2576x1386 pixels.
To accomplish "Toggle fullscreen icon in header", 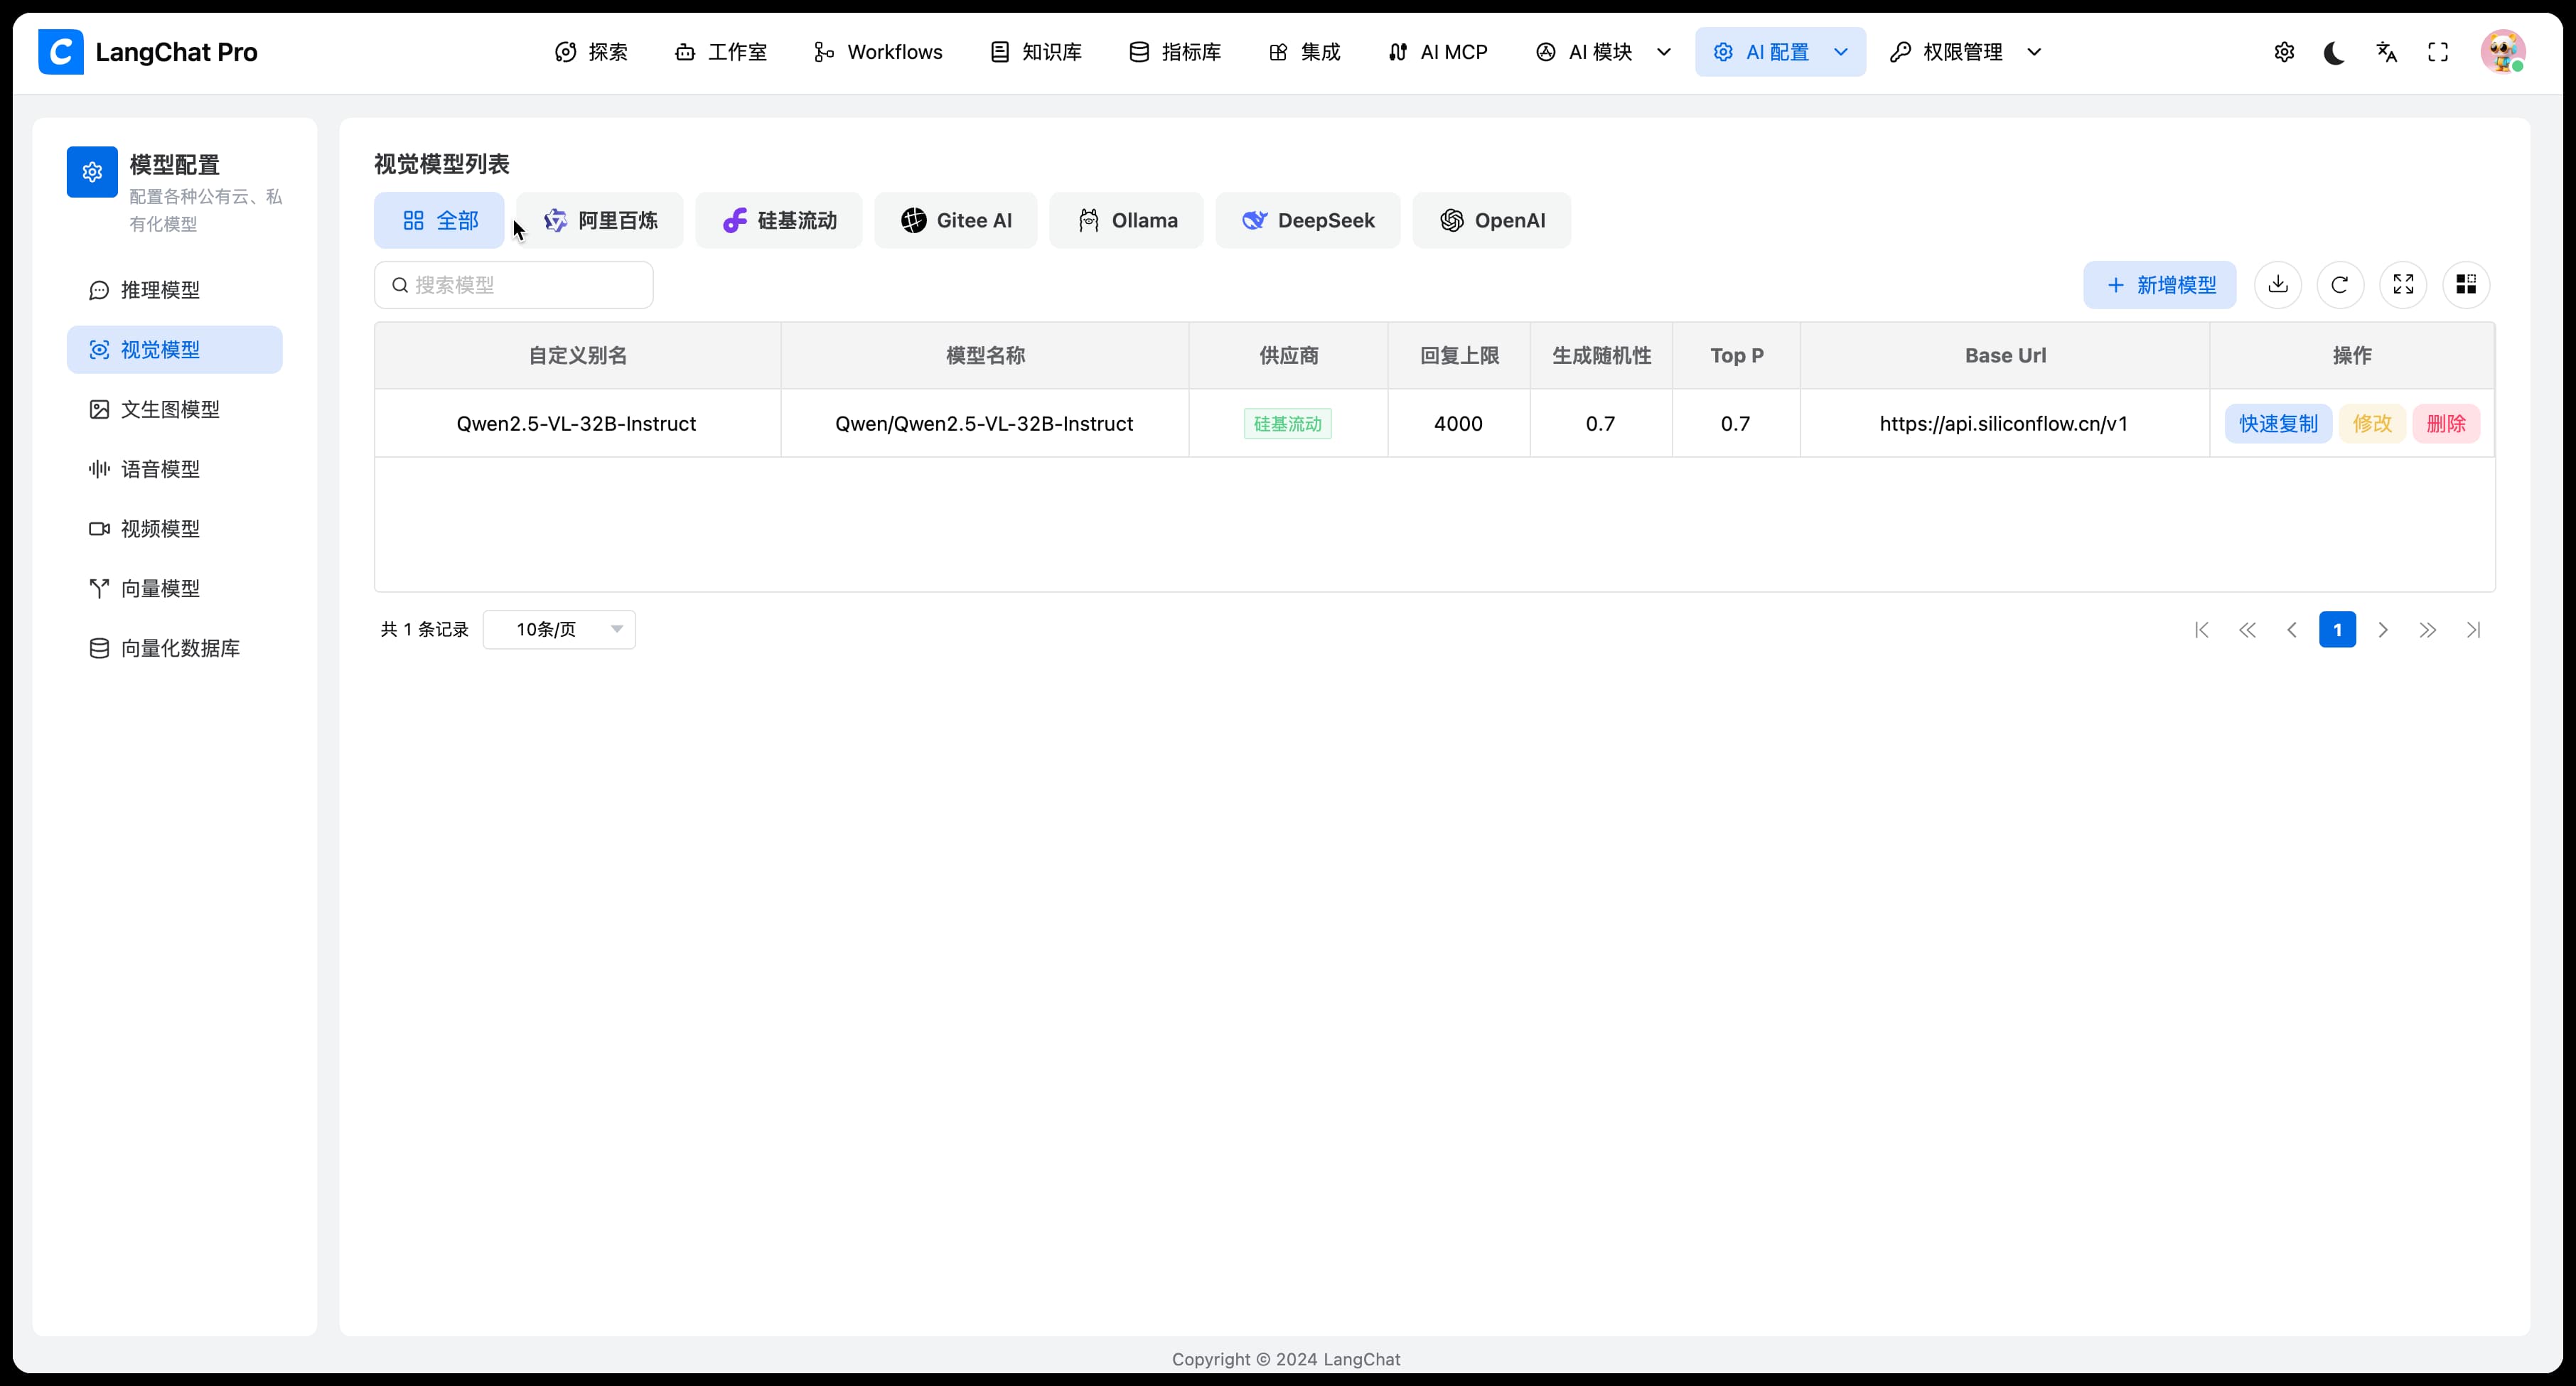I will click(2438, 52).
